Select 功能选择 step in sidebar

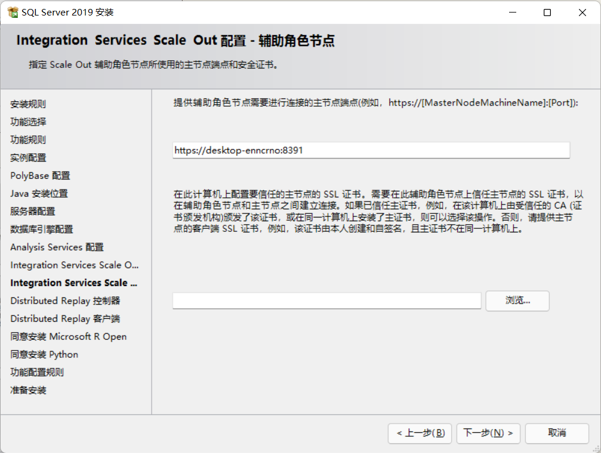point(28,122)
